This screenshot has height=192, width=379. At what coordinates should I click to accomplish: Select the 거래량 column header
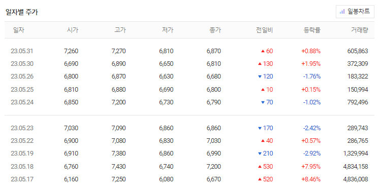[359, 30]
